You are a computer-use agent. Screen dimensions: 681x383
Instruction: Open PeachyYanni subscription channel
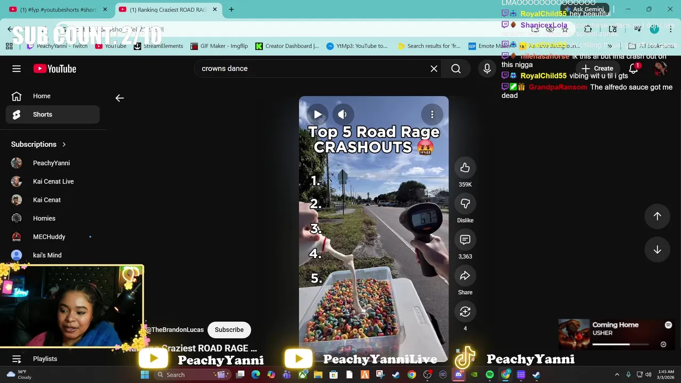coord(53,163)
